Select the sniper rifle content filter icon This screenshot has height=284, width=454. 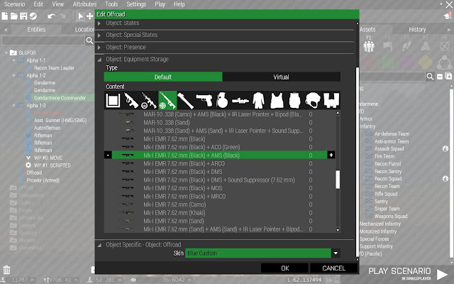tap(167, 100)
